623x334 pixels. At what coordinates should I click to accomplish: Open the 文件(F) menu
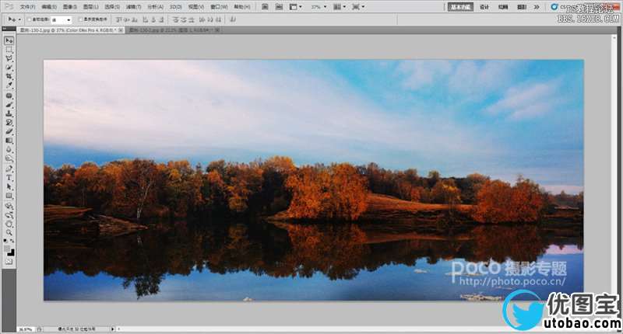click(x=28, y=7)
